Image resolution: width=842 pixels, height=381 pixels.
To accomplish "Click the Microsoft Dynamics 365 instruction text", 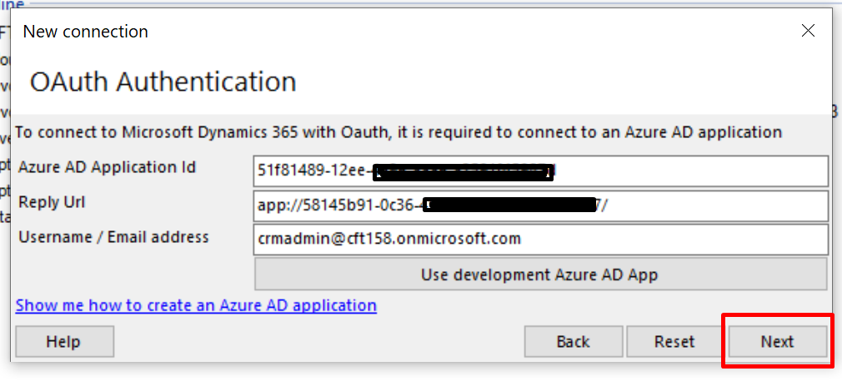I will click(398, 131).
